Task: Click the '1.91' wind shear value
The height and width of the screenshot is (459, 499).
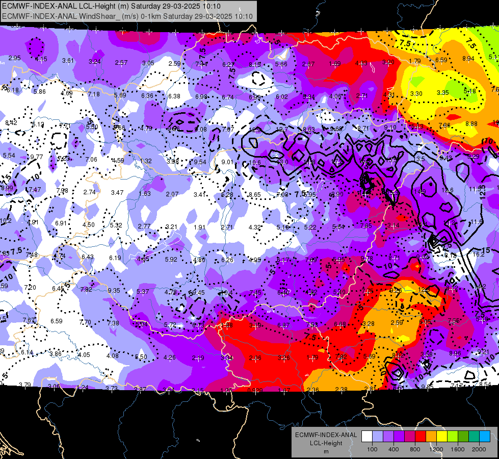Action: (199, 227)
